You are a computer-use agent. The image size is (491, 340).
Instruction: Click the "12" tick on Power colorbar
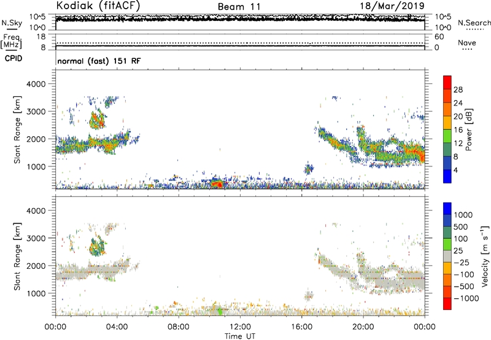click(458, 143)
